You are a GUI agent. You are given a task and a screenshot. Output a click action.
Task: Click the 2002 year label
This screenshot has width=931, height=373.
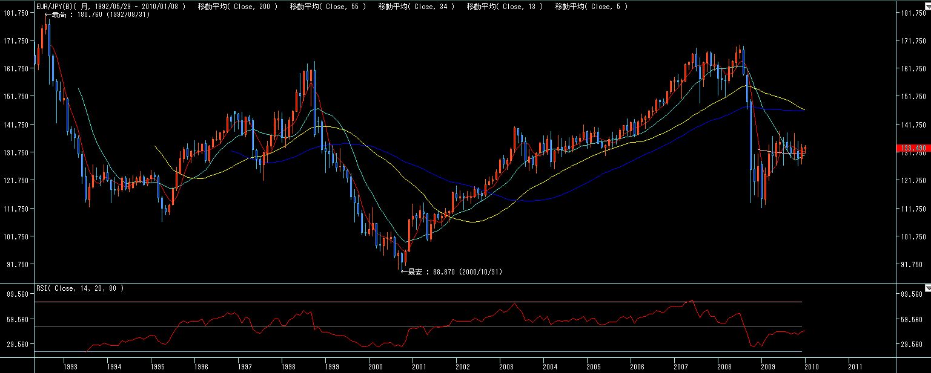click(463, 366)
